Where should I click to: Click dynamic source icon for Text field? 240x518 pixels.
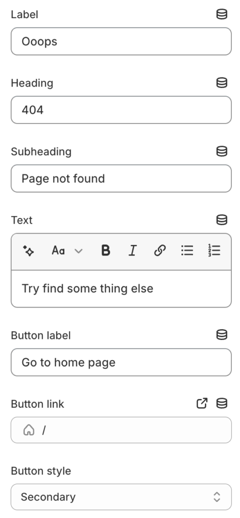221,220
